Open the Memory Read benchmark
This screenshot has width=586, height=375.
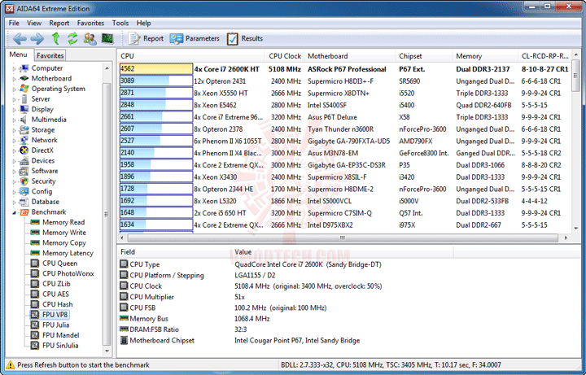[58, 222]
